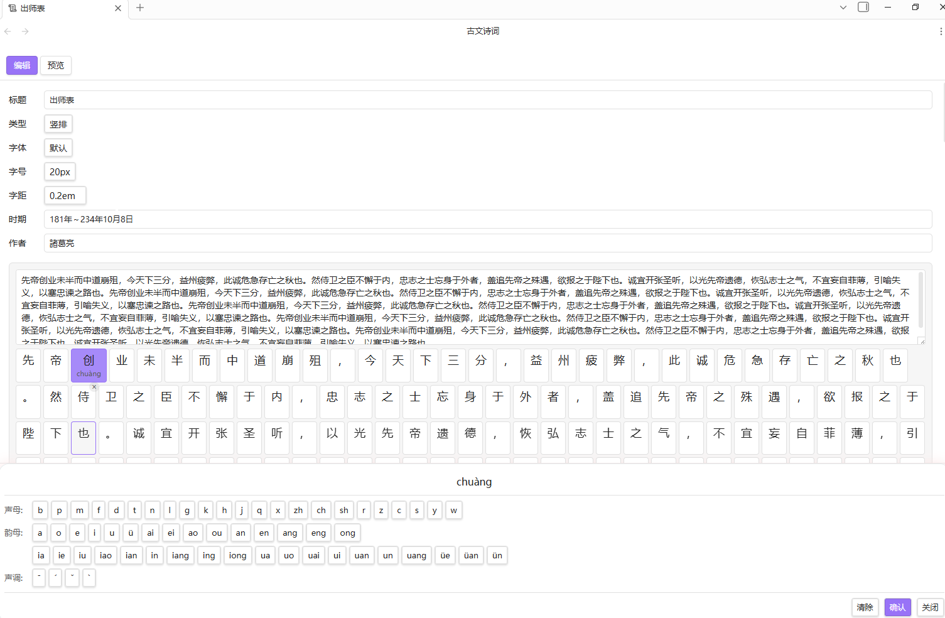Click the 古文诗词 page title
Viewport: 945px width, 618px height.
pyautogui.click(x=483, y=31)
